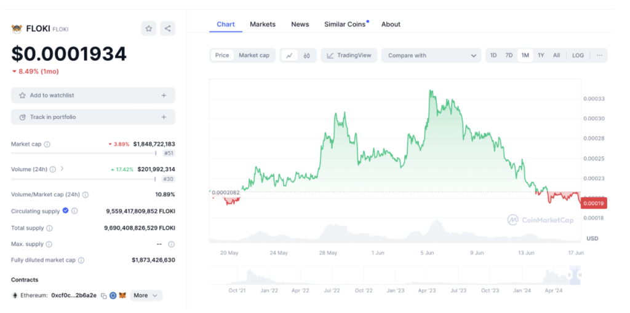Switch to candlestick chart icon

(x=306, y=56)
